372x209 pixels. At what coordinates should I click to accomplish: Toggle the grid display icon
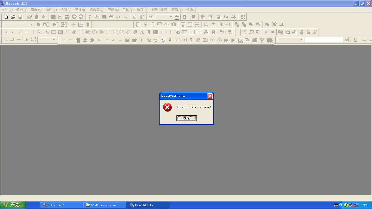coord(203,17)
